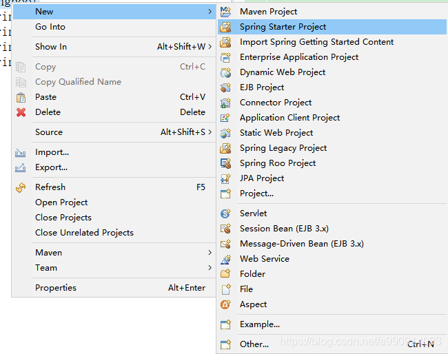Click the Session Bean icon
The width and height of the screenshot is (448, 354).
[x=225, y=229]
